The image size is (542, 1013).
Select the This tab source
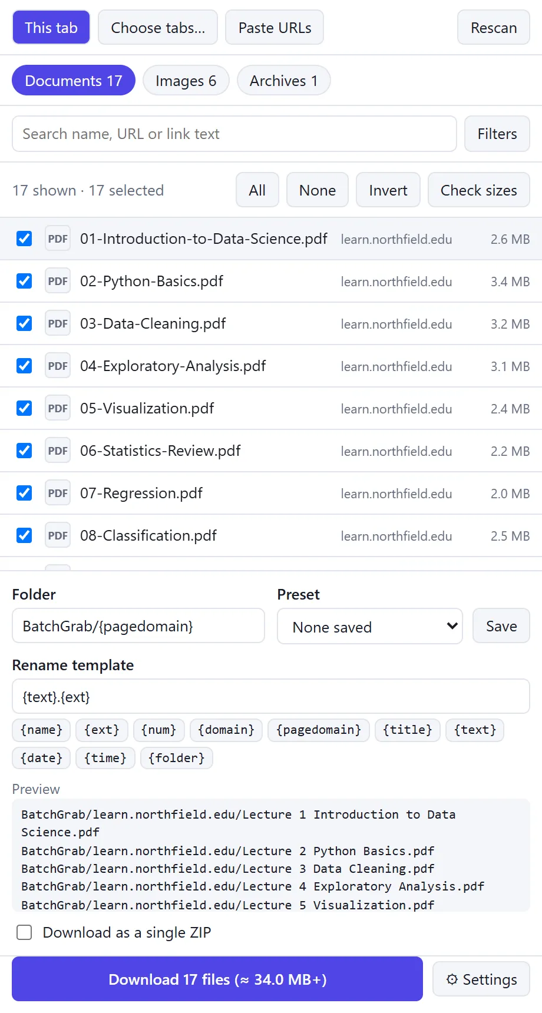(51, 28)
